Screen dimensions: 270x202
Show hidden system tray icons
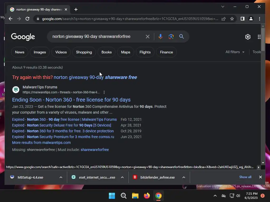215,196
